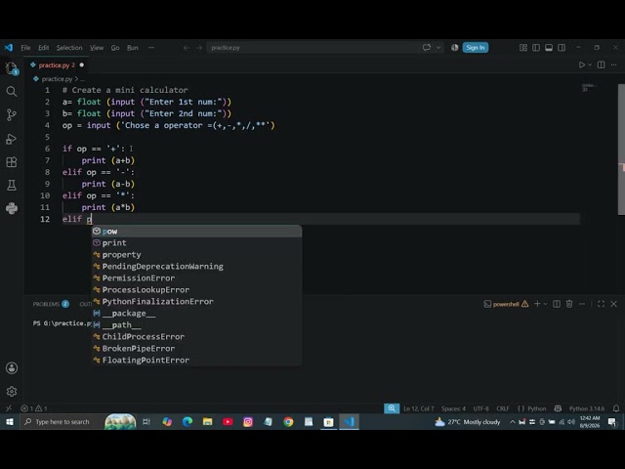The height and width of the screenshot is (469, 625).
Task: Open the Run and Debug view
Action: point(11,139)
